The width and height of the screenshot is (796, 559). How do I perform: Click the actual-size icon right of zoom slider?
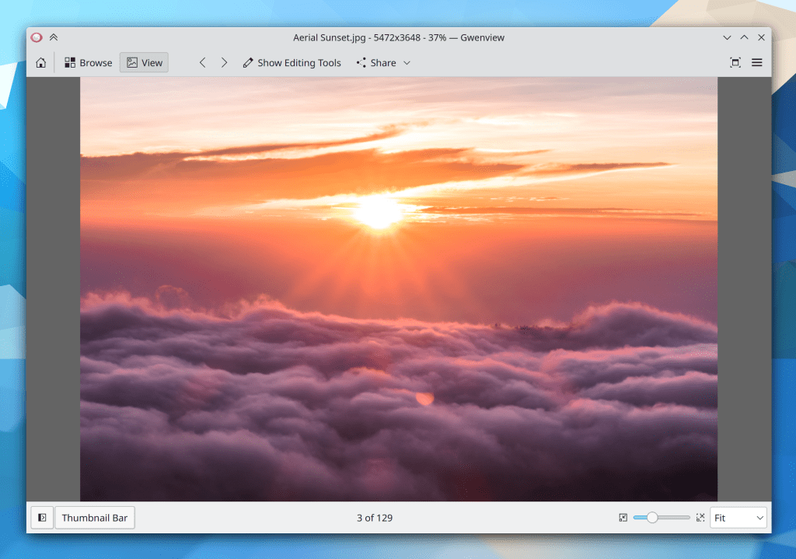[700, 518]
